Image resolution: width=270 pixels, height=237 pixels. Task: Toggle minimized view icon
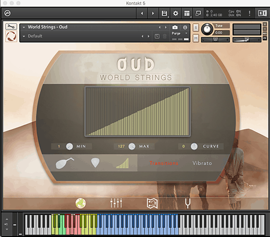[198, 13]
